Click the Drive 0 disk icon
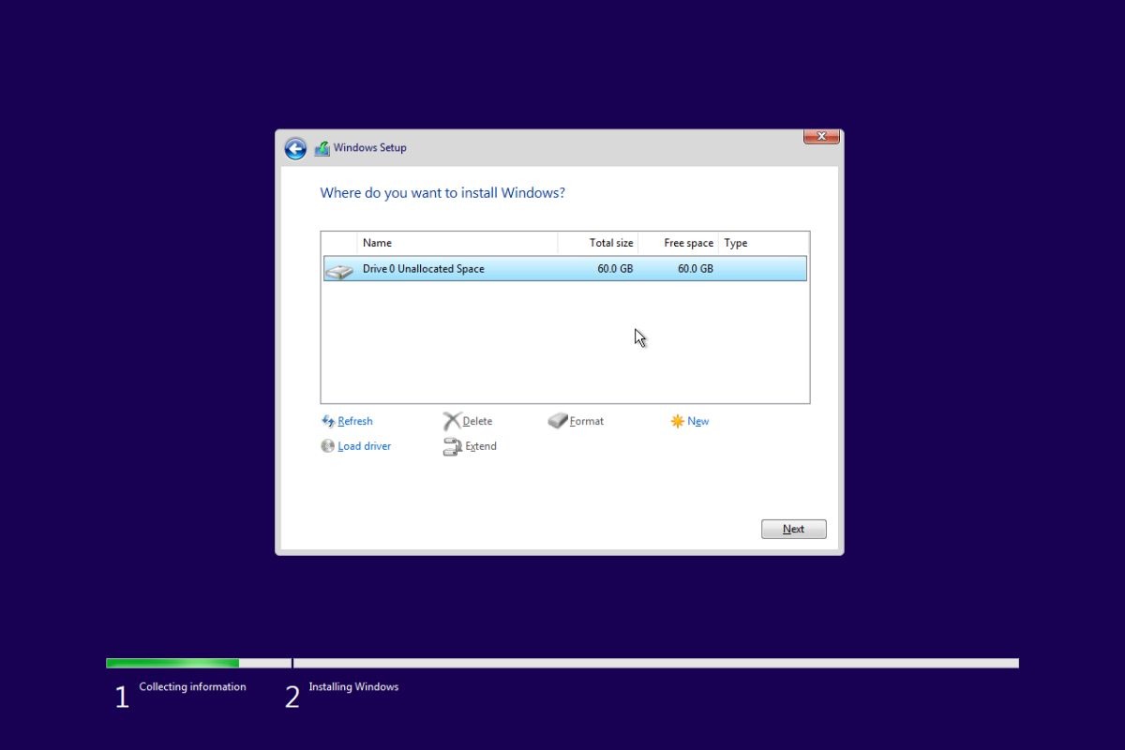The width and height of the screenshot is (1125, 750). [338, 270]
